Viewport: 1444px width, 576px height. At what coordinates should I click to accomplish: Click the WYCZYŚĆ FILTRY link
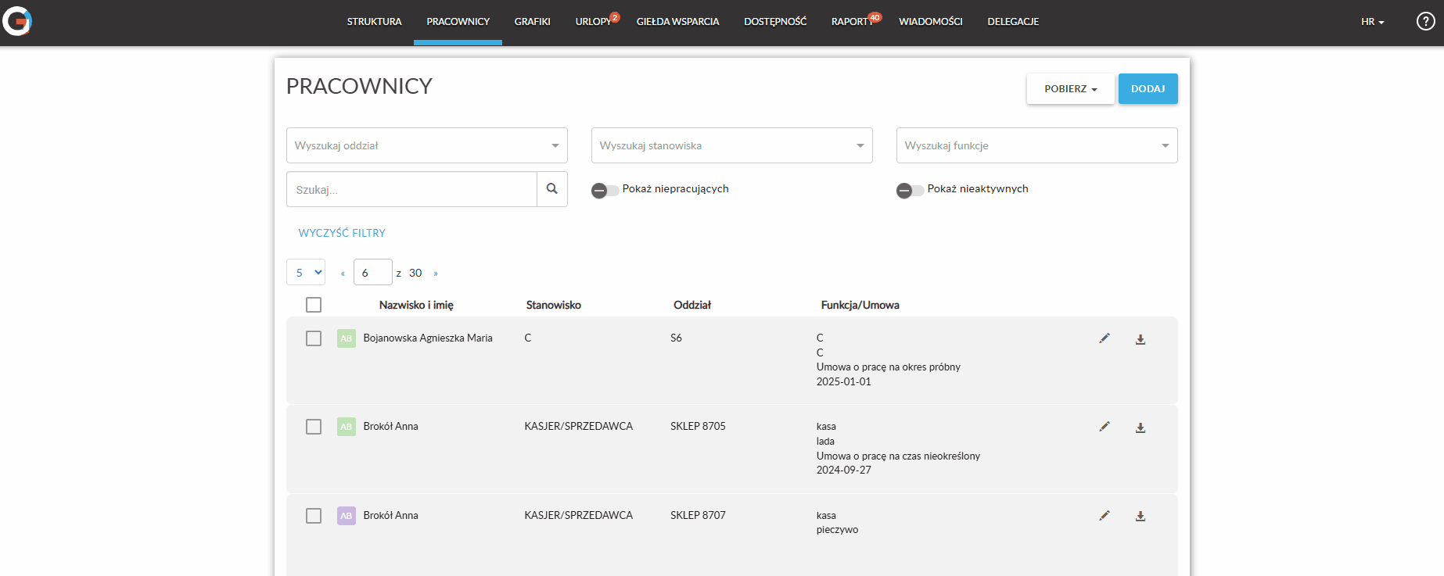pos(342,233)
